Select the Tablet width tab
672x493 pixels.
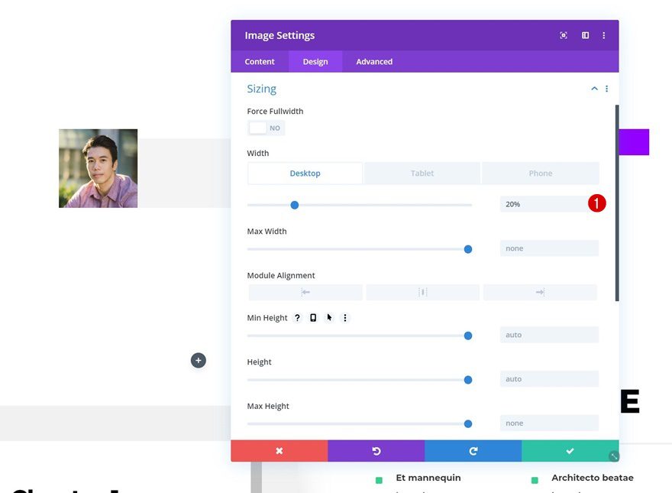click(x=422, y=174)
